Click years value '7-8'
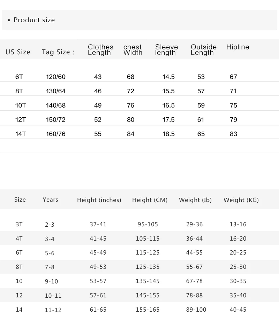 (50, 267)
